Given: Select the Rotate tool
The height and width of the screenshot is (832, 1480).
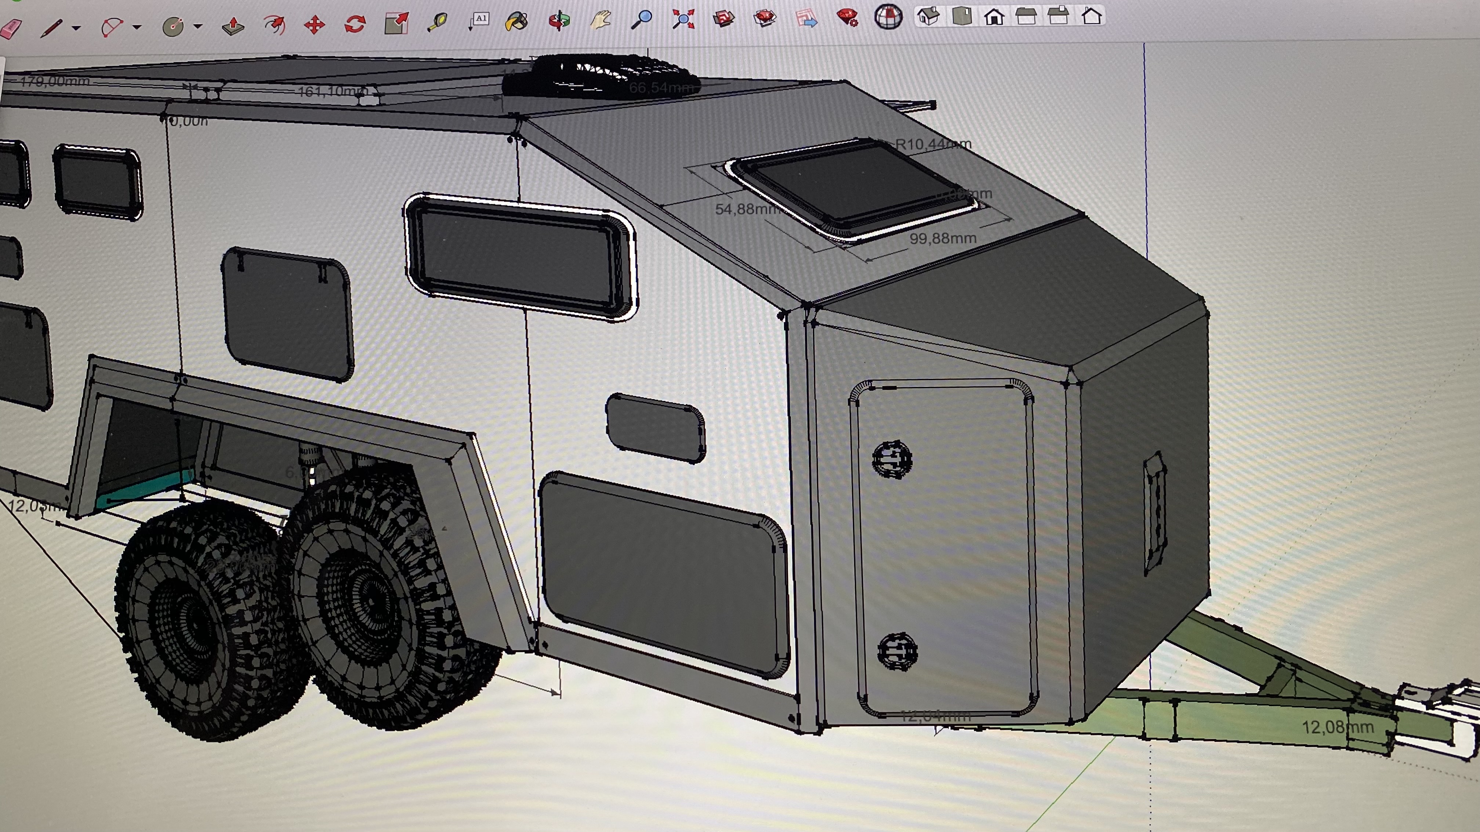Looking at the screenshot, I should pyautogui.click(x=355, y=24).
